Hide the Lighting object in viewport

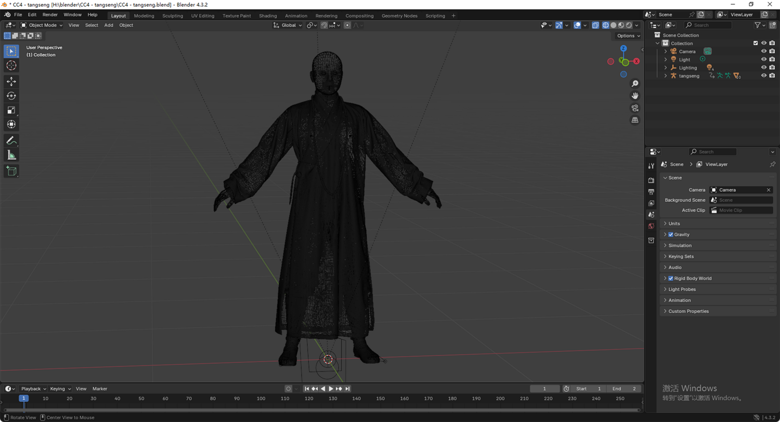(x=764, y=68)
